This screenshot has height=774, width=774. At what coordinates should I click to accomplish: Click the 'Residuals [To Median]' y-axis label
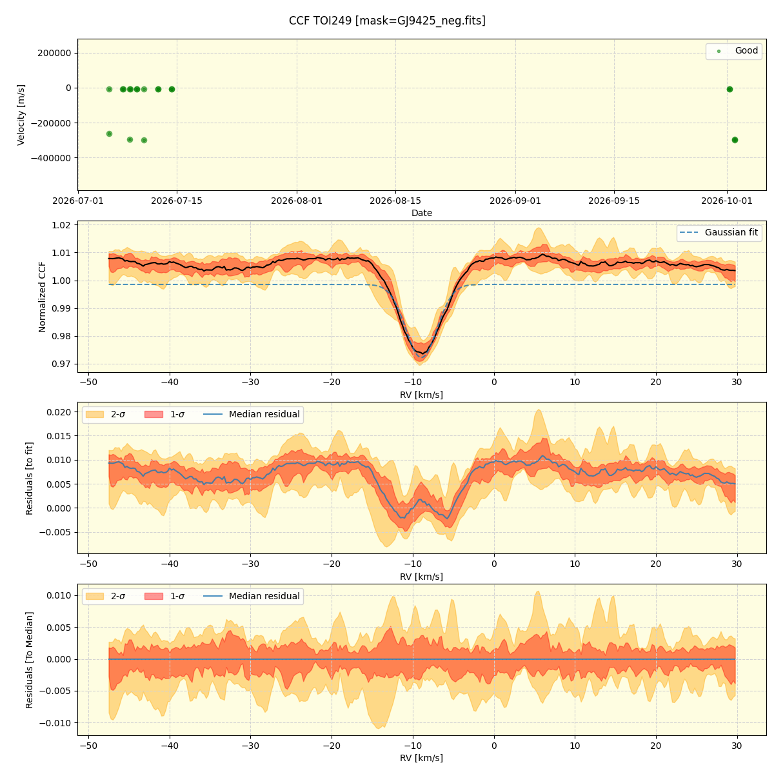coord(29,660)
